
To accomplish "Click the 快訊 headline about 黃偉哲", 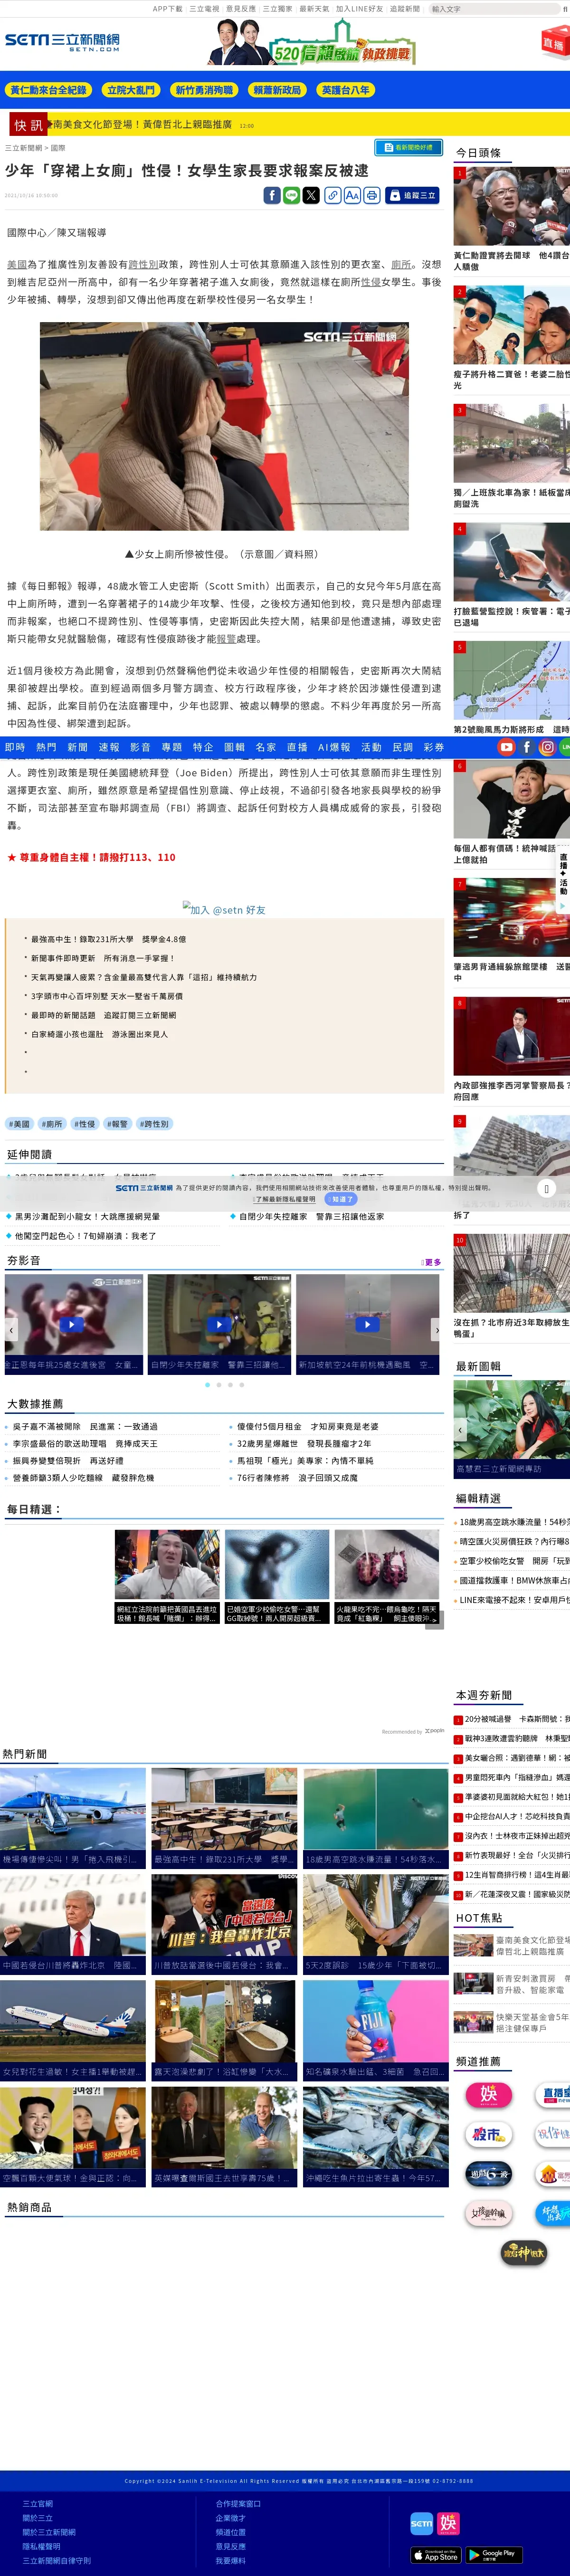I will pyautogui.click(x=142, y=125).
